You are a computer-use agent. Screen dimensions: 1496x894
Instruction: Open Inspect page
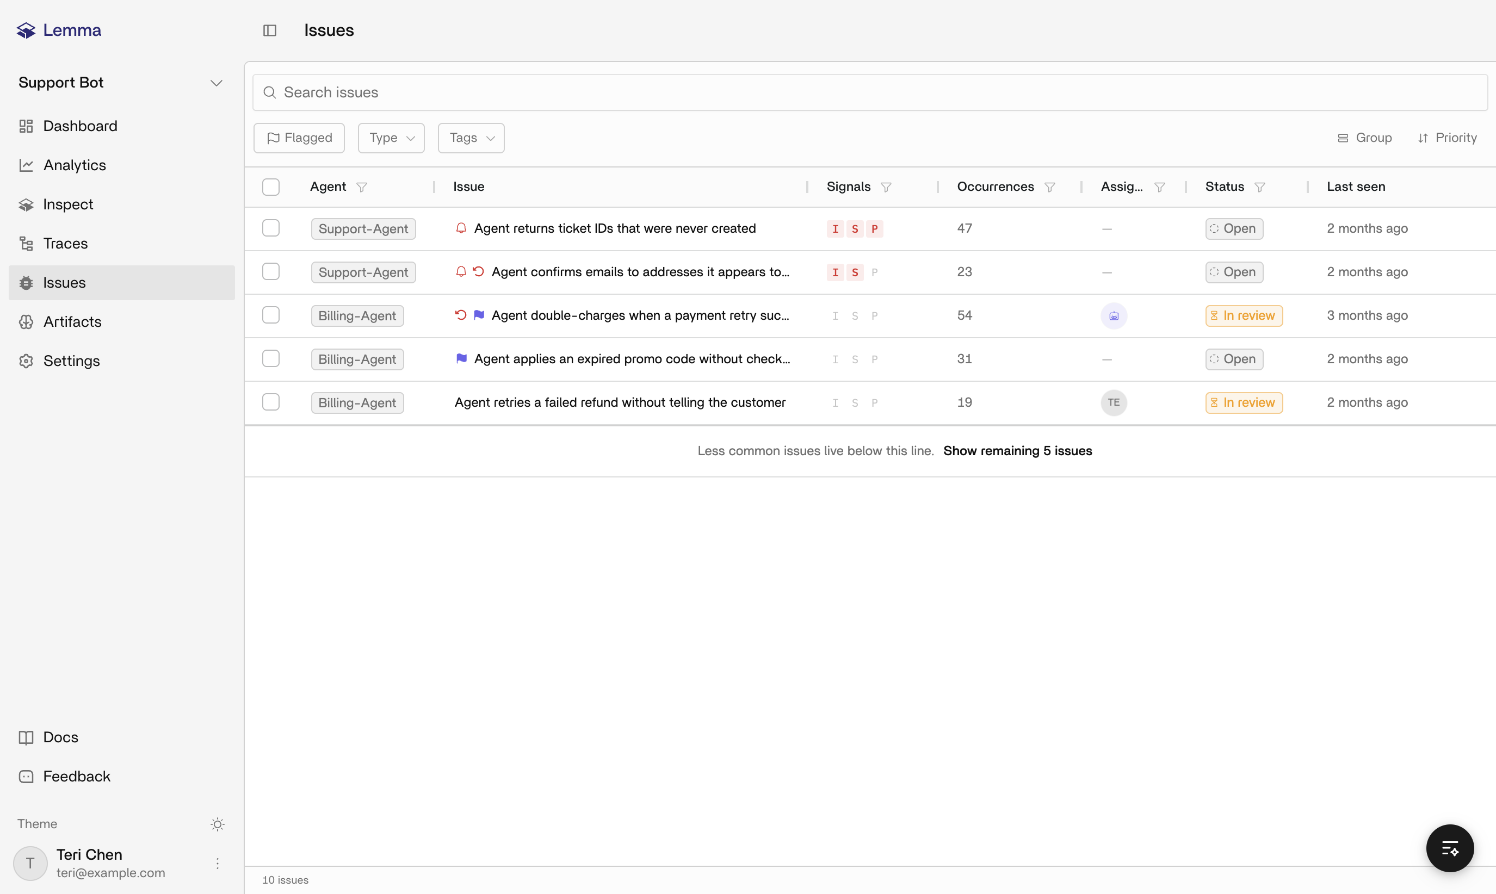click(x=122, y=204)
